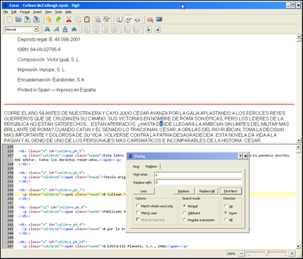Viewport: 303px width, 259px height.
Task: Click the Find Next button
Action: click(231, 191)
